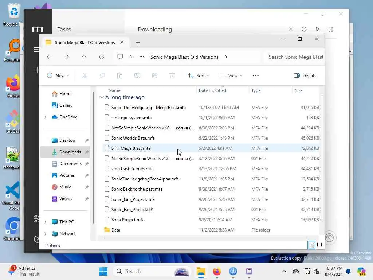Click the Delete trash icon
The height and width of the screenshot is (280, 373).
(172, 76)
